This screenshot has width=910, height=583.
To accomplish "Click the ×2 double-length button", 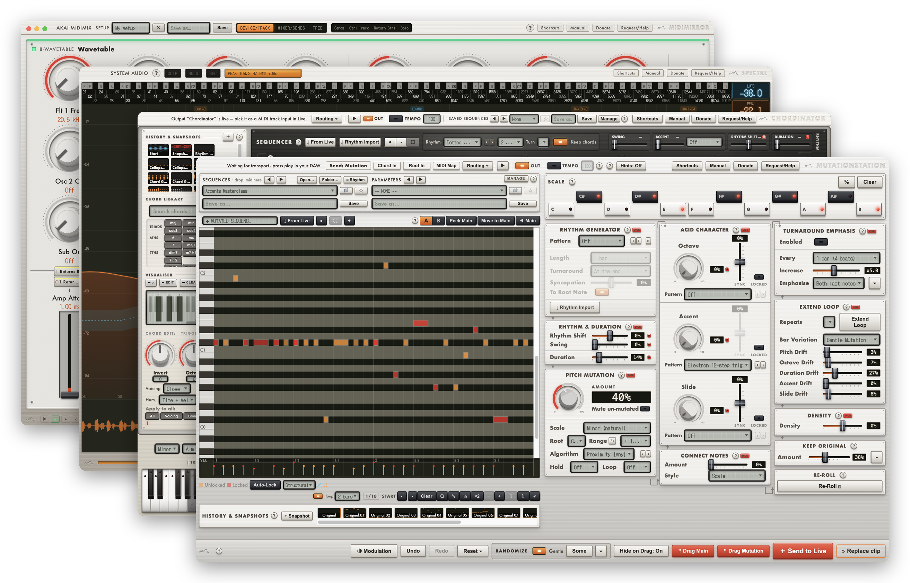I will pyautogui.click(x=477, y=496).
